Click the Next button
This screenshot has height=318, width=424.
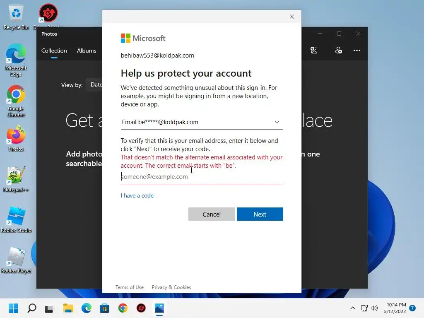tap(260, 214)
